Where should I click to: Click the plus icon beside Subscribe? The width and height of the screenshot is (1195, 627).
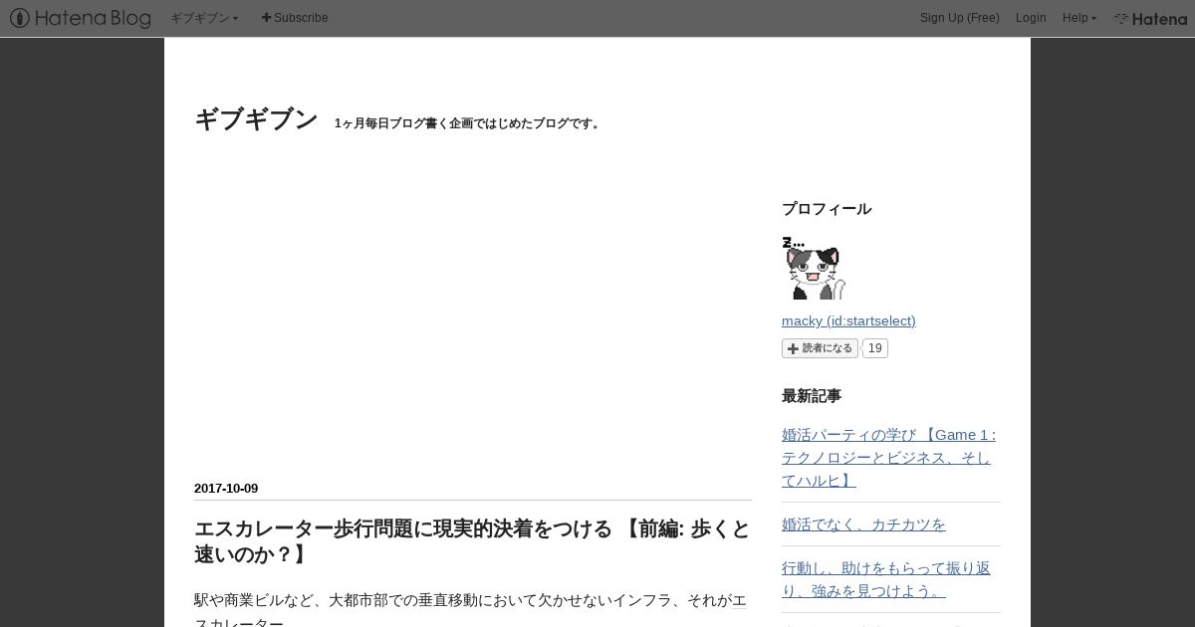click(x=266, y=18)
